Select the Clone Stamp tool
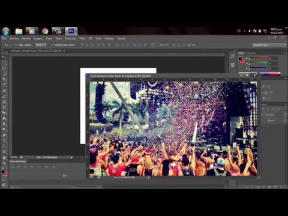This screenshot has height=216, width=288. pyautogui.click(x=4, y=102)
